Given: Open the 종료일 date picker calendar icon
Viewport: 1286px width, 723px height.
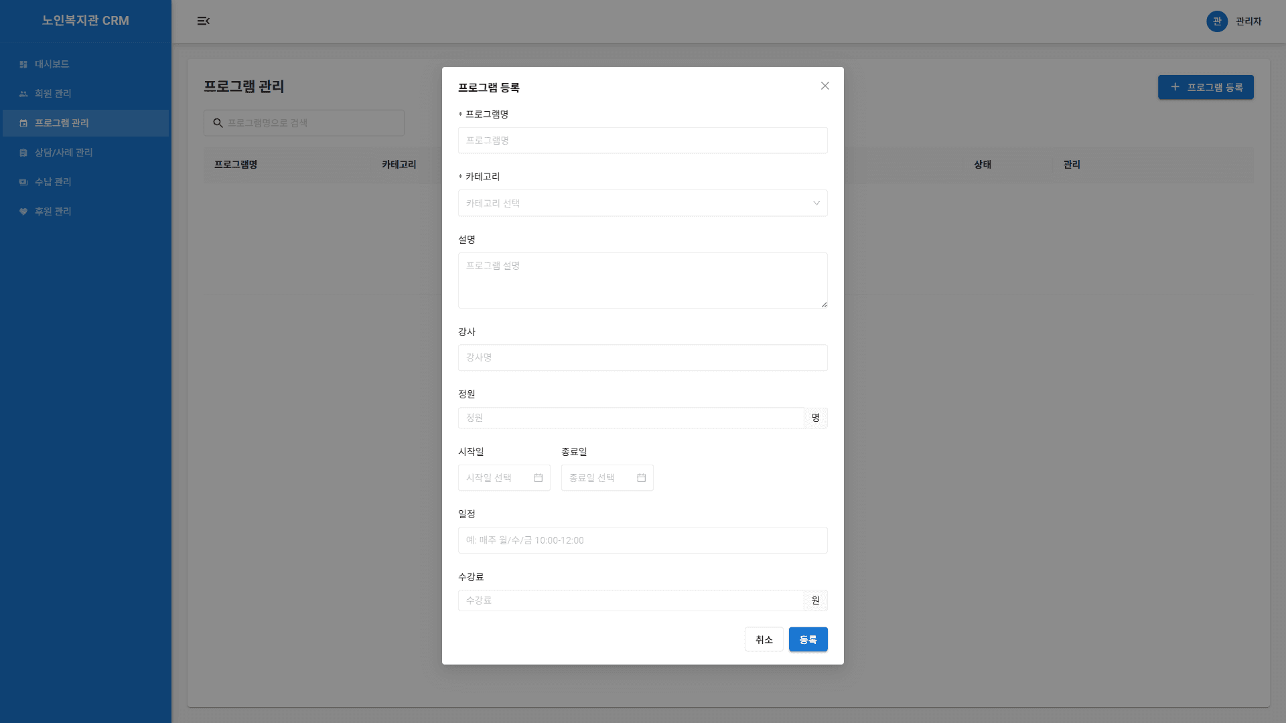Looking at the screenshot, I should click(641, 477).
